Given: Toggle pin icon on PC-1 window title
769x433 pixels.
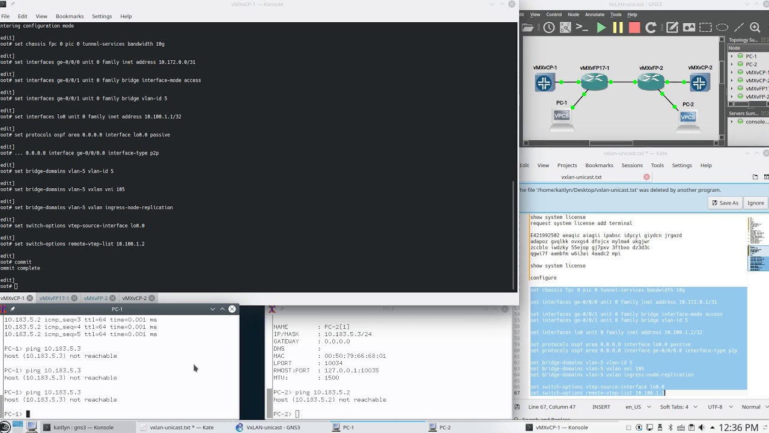Looking at the screenshot, I should click(x=13, y=309).
